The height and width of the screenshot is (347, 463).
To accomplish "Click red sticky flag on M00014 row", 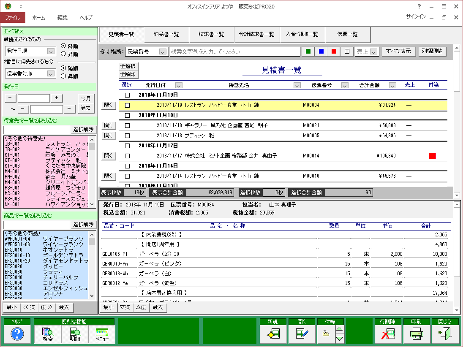I will pyautogui.click(x=432, y=156).
